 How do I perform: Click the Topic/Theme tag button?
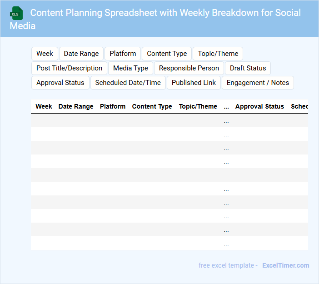pyautogui.click(x=218, y=54)
